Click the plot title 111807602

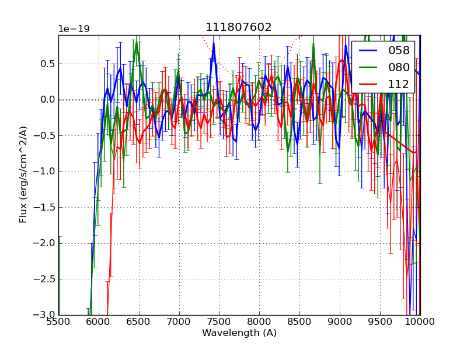[239, 27]
